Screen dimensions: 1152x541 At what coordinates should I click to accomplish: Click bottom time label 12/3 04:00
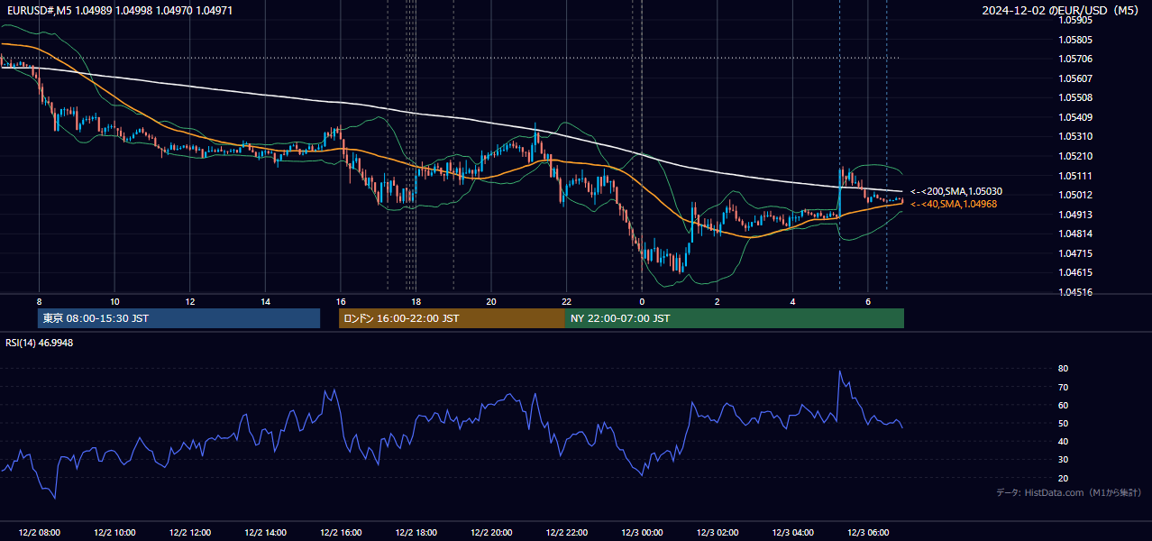coord(792,532)
